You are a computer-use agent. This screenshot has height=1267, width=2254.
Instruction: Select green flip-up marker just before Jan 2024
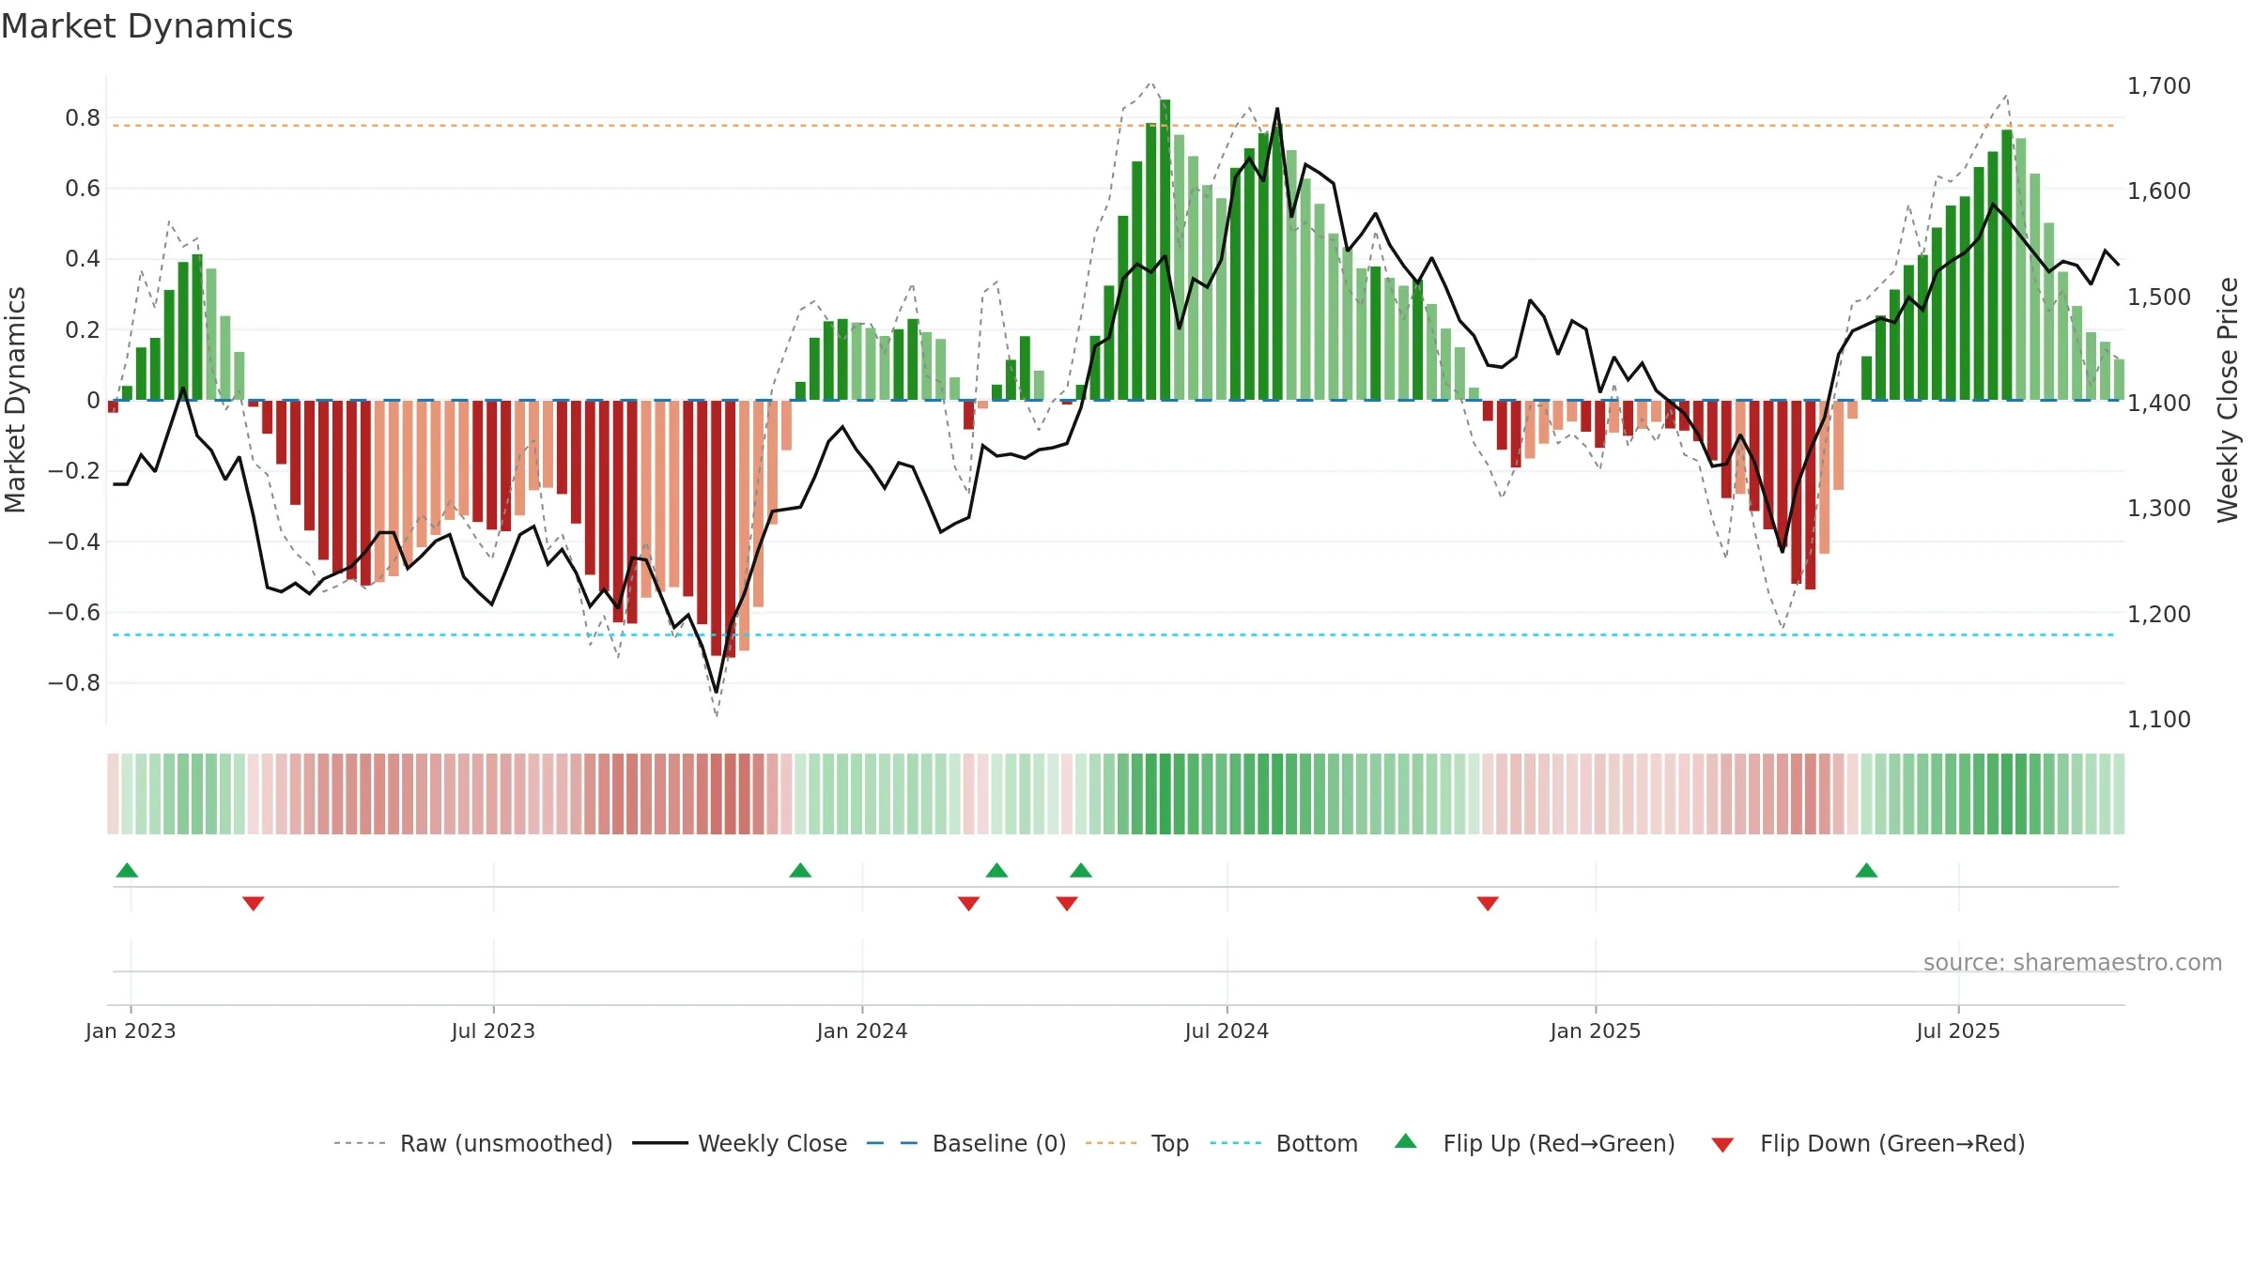tap(800, 870)
